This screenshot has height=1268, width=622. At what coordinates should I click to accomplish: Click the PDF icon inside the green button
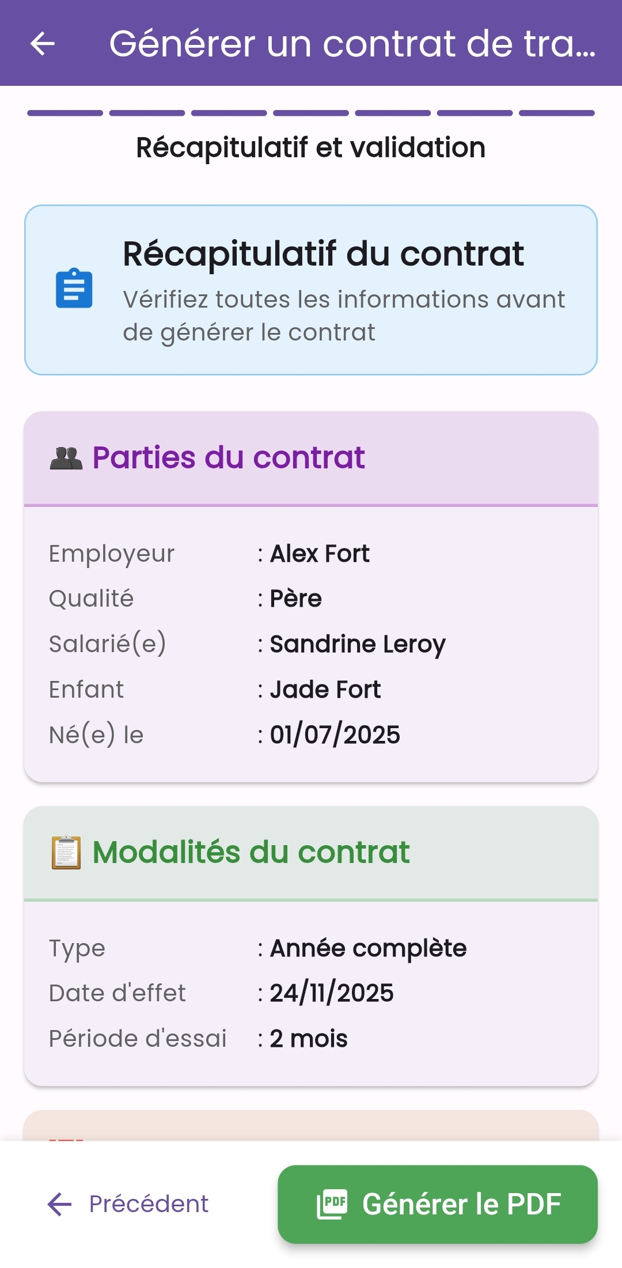[x=333, y=1202]
